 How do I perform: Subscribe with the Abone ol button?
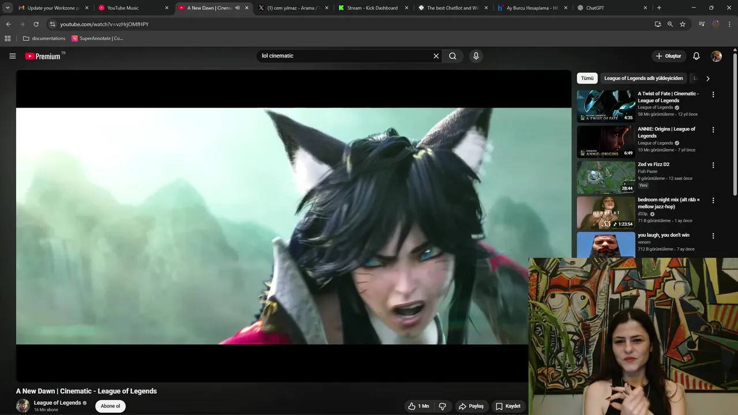(x=111, y=406)
